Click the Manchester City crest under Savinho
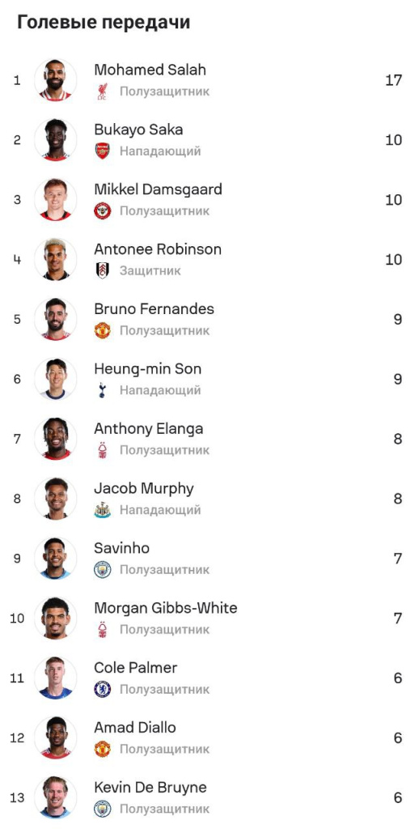 point(102,569)
